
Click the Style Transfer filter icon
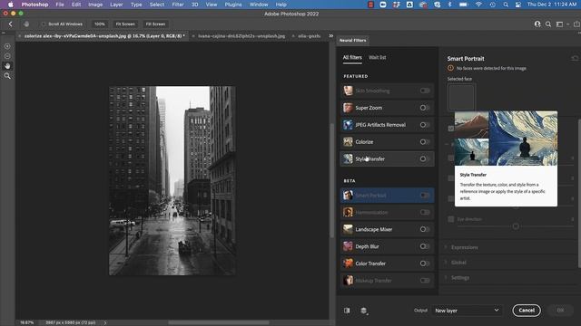pyautogui.click(x=348, y=158)
